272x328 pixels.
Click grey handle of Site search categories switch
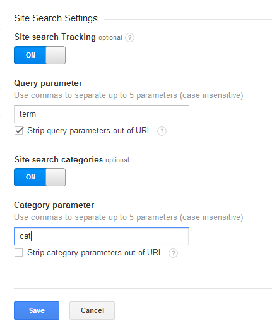[56, 177]
